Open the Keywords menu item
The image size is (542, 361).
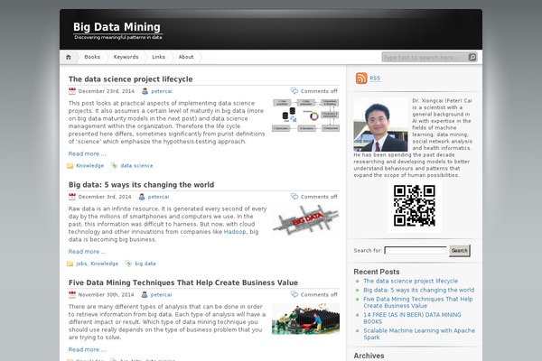(126, 57)
